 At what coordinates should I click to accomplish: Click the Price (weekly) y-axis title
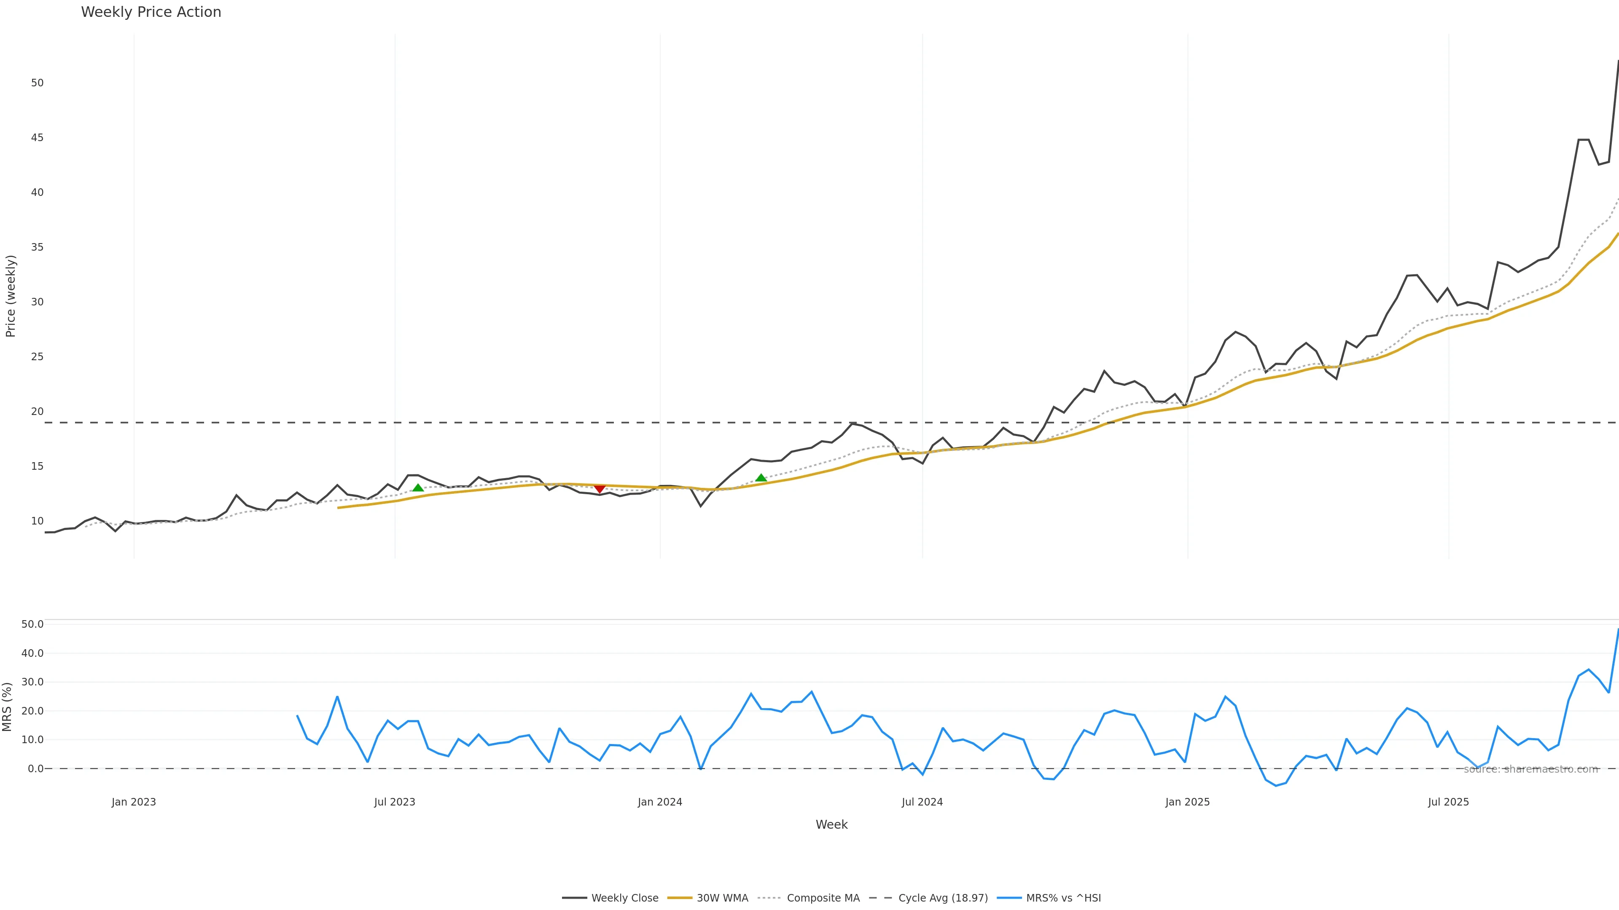(x=11, y=296)
